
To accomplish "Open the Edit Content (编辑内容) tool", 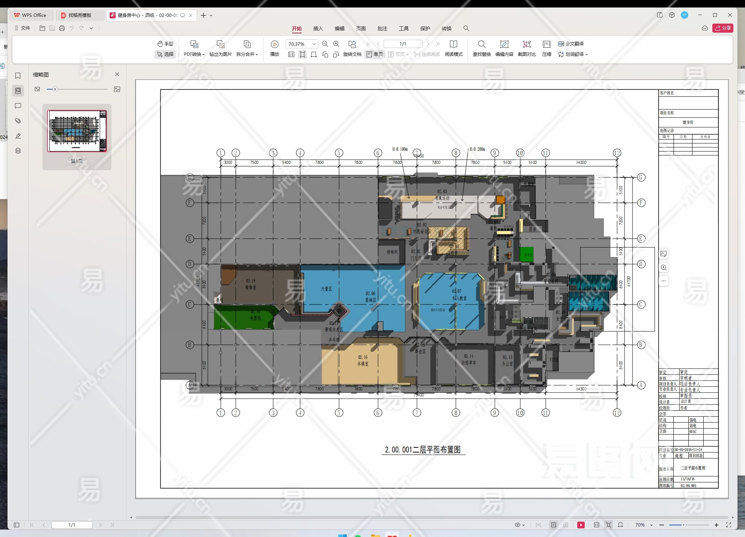I will (x=504, y=44).
